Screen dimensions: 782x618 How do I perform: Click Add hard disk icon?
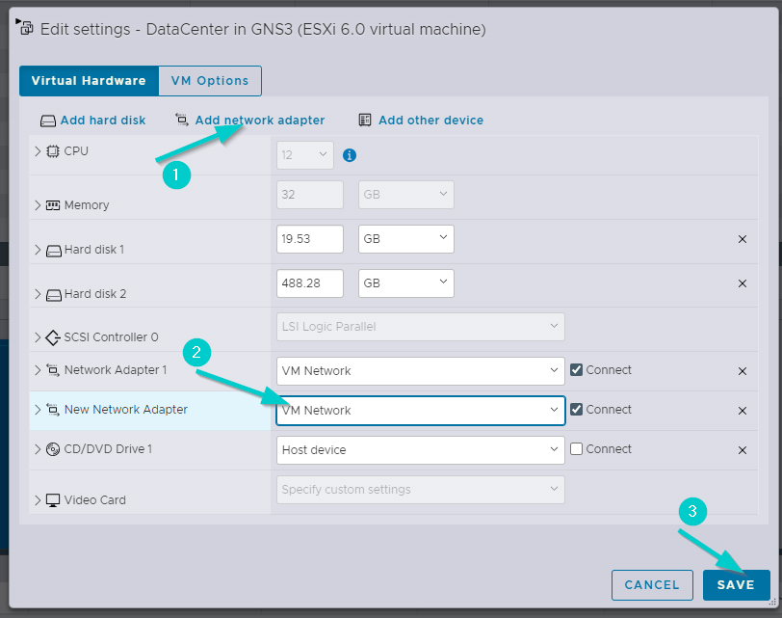[x=48, y=121]
